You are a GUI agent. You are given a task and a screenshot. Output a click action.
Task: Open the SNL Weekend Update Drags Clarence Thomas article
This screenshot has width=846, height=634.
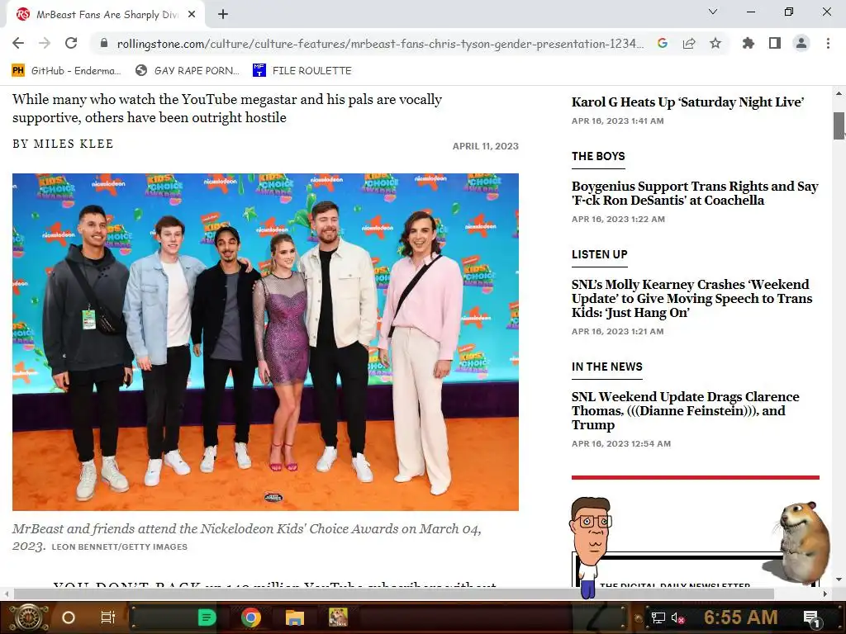pos(685,410)
